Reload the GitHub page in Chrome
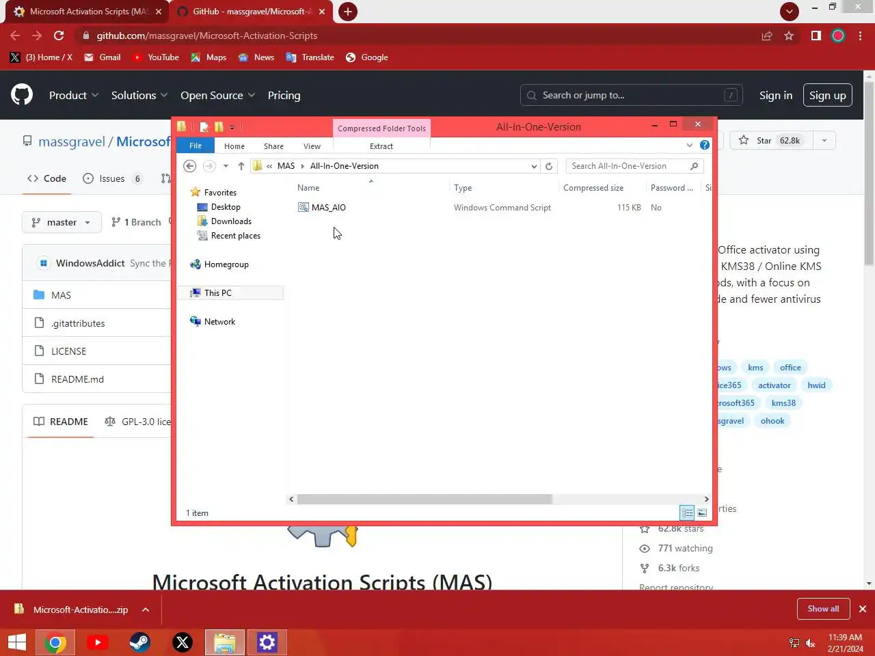The image size is (875, 656). pos(59,36)
